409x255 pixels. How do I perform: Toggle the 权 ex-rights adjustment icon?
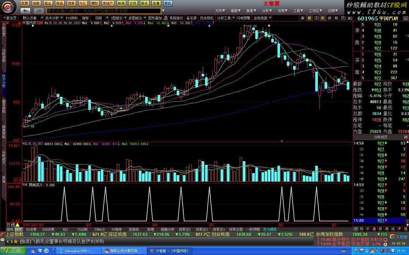click(323, 18)
